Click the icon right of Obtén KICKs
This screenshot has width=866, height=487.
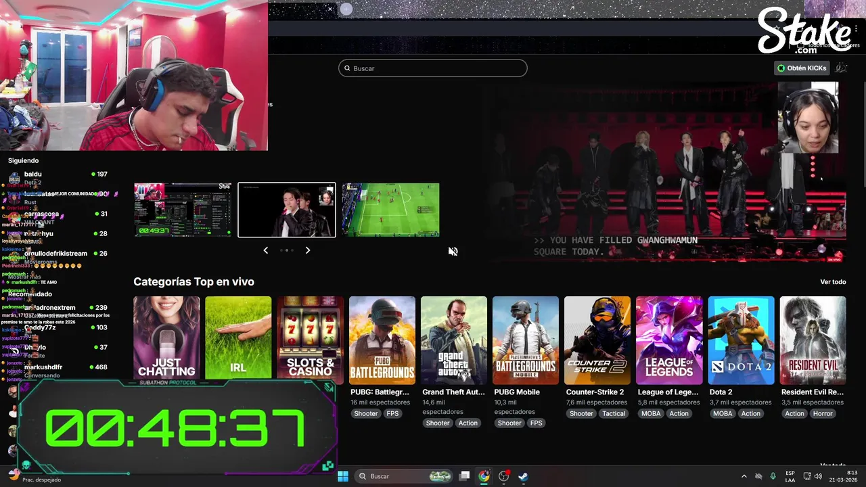click(x=841, y=68)
